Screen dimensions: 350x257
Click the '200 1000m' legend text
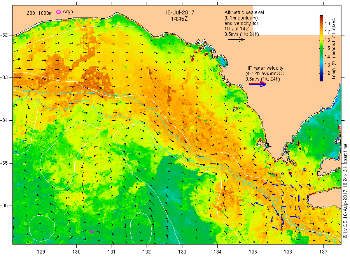tap(40, 13)
